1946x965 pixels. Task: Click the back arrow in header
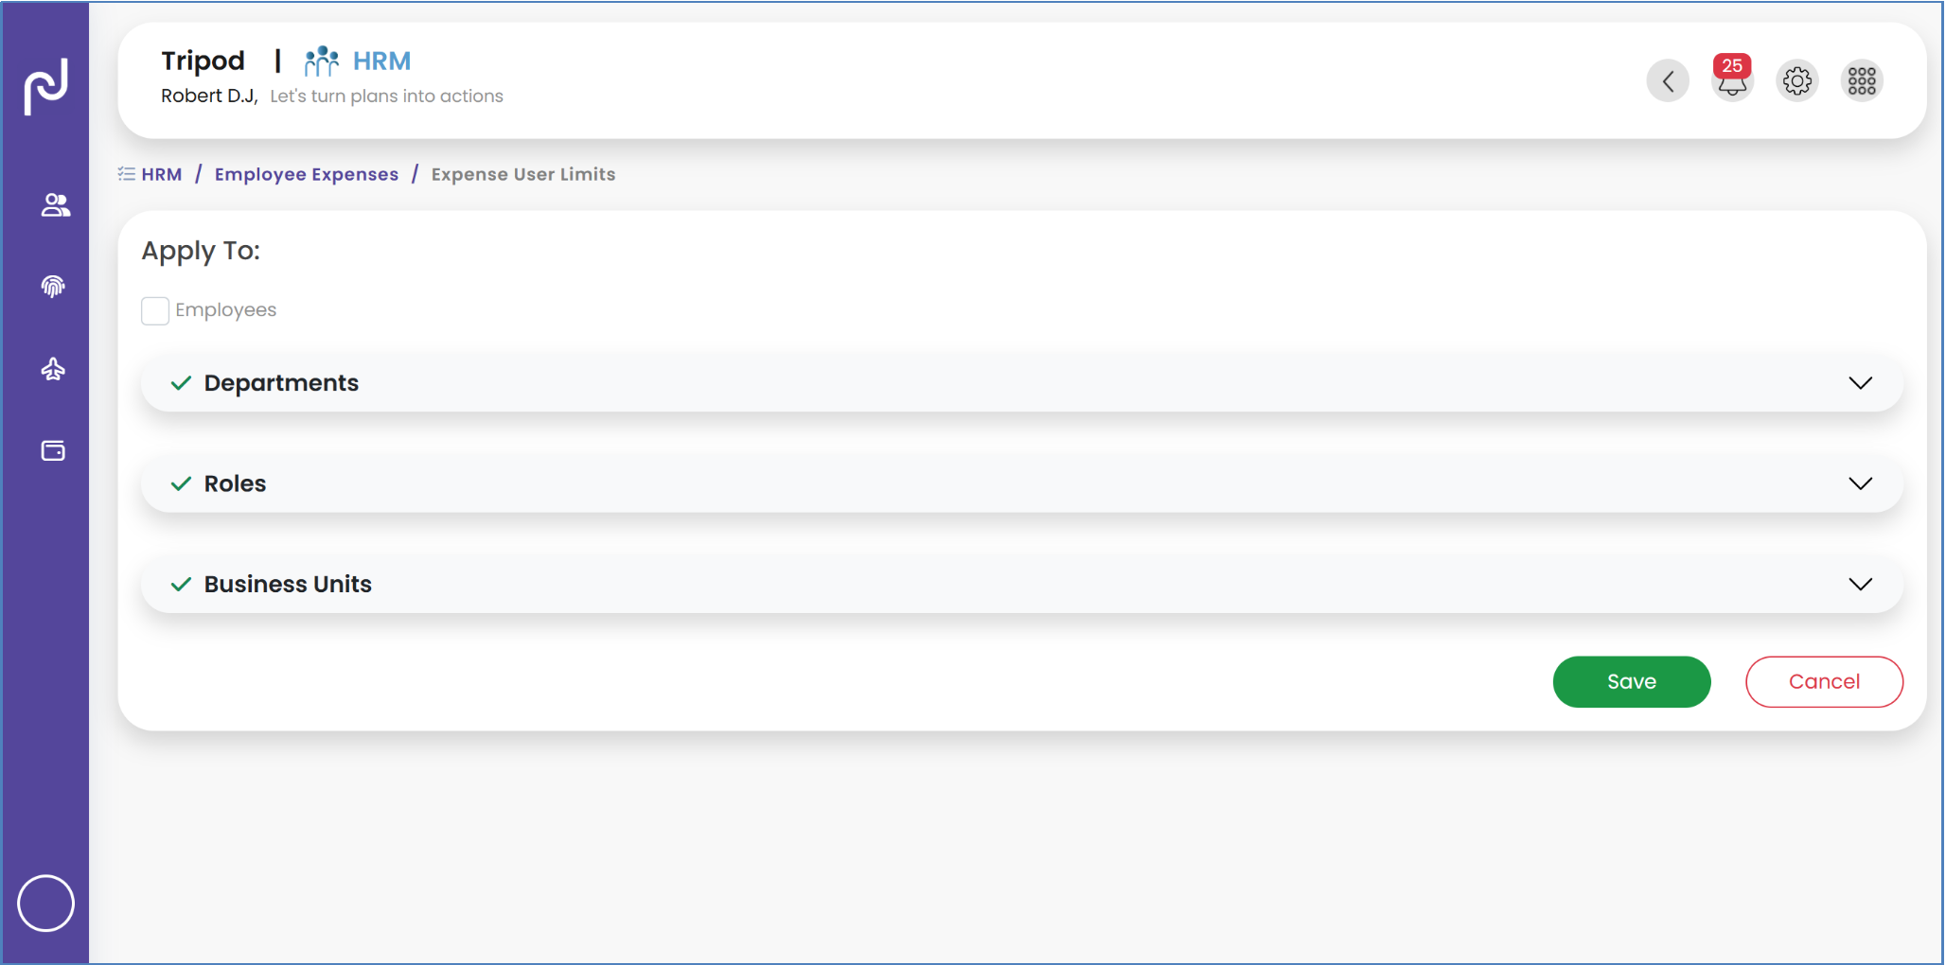coord(1668,81)
